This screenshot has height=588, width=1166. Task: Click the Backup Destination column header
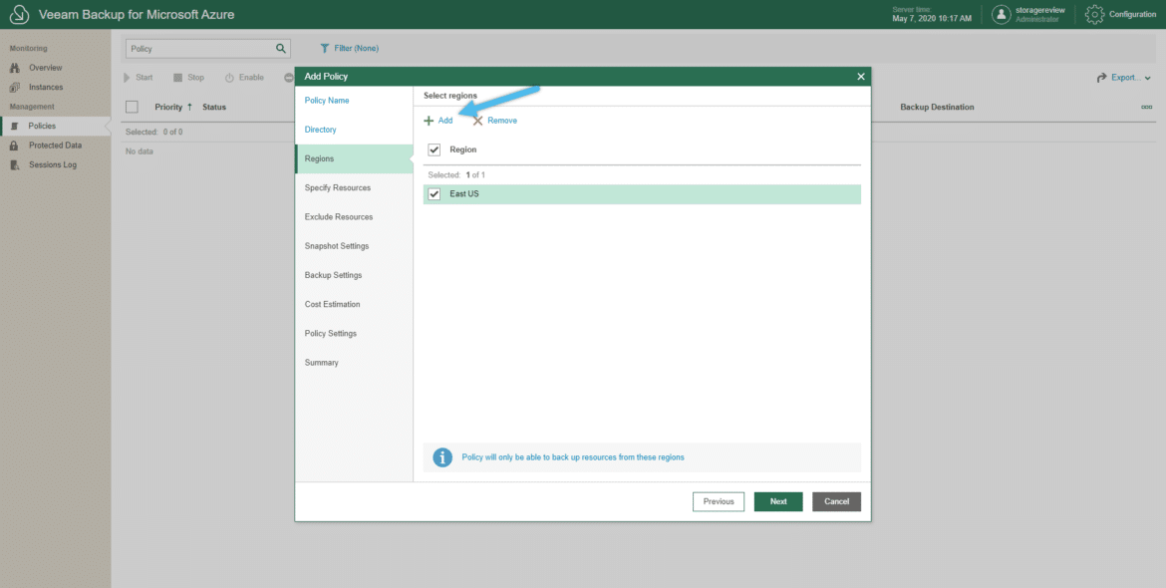[937, 107]
